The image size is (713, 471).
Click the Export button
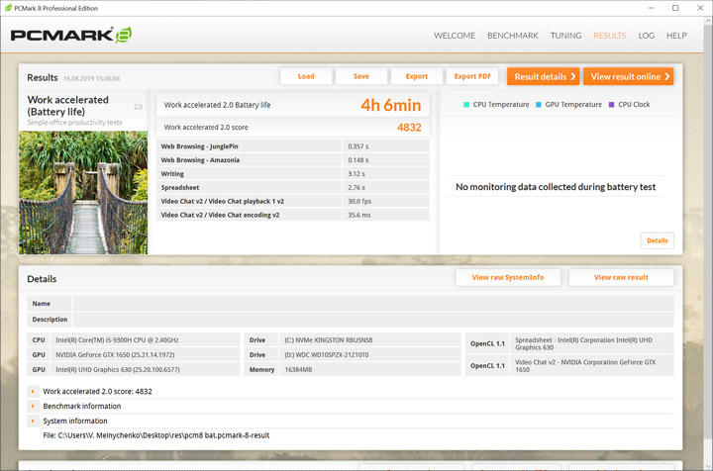pos(417,76)
